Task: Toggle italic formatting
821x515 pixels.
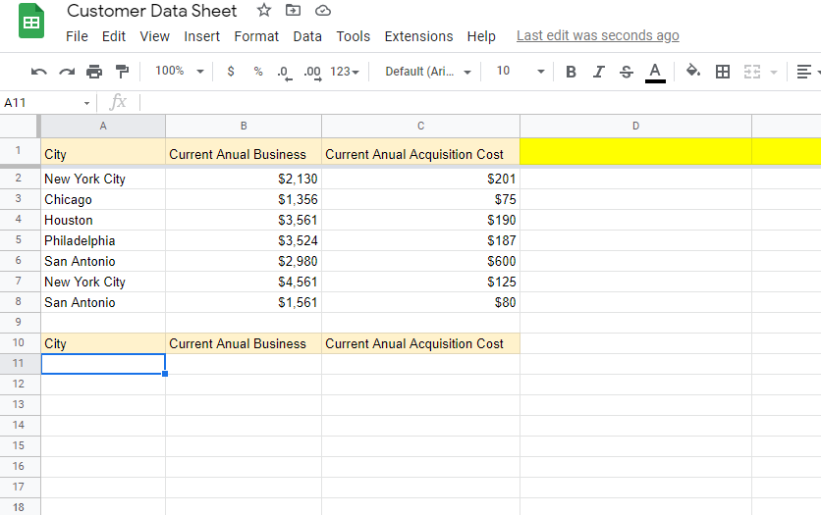Action: (x=599, y=72)
